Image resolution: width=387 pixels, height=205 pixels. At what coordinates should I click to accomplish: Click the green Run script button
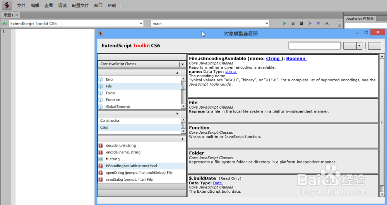point(284,24)
